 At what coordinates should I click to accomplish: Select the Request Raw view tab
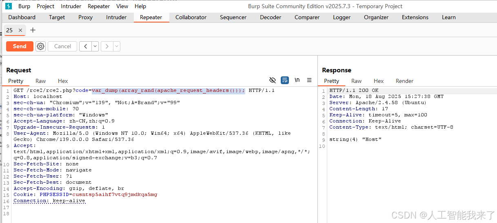(40, 81)
